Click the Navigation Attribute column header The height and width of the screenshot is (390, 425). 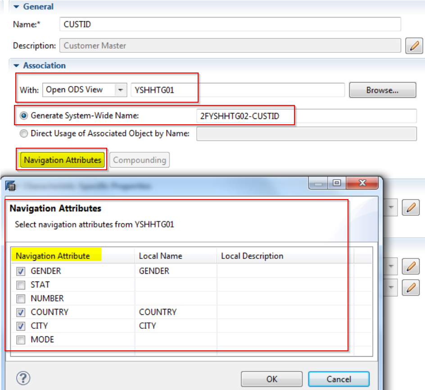click(x=73, y=256)
